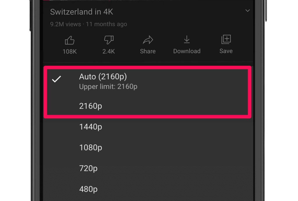Select Auto (2160p) quality option
The width and height of the screenshot is (298, 201).
pos(103,77)
